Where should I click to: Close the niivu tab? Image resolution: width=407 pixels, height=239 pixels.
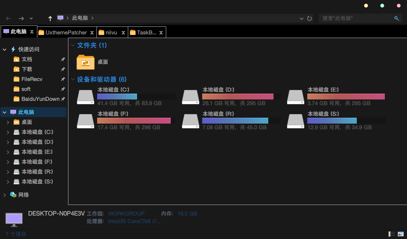click(123, 32)
